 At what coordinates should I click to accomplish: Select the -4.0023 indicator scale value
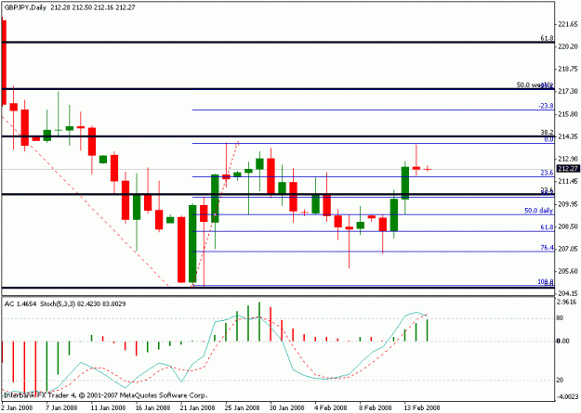(566, 397)
